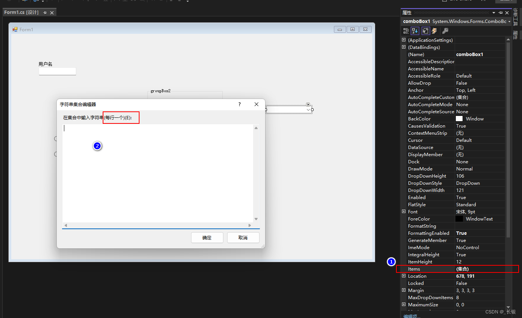The image size is (522, 318).
Task: Click the Form1 window icon in designer
Action: (15, 29)
